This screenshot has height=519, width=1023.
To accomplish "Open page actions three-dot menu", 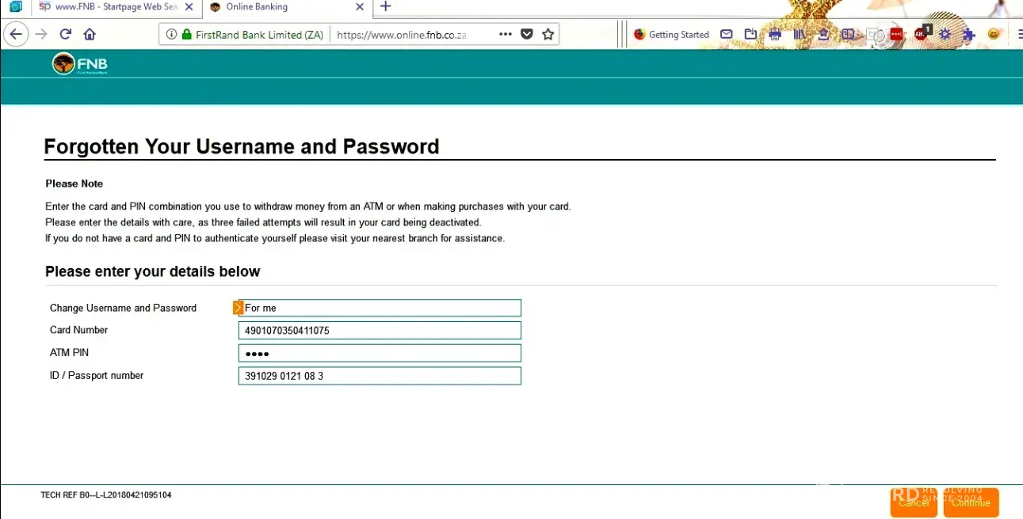I will coord(506,35).
